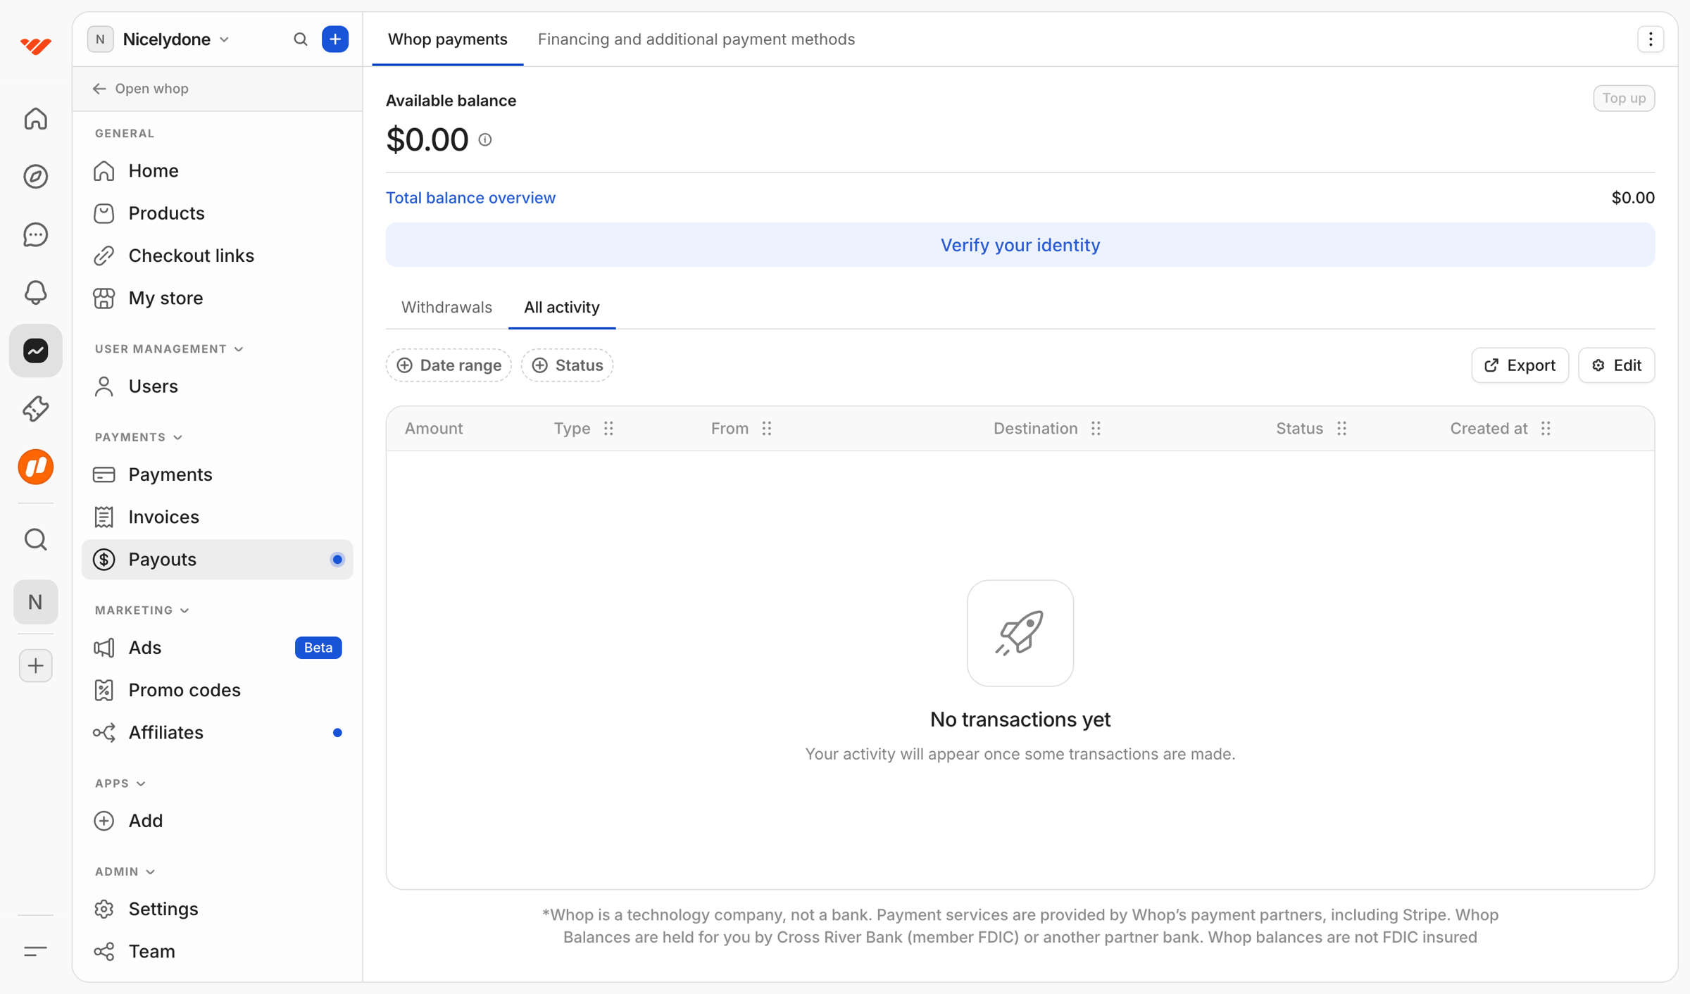Open the Total balance overview link

470,198
